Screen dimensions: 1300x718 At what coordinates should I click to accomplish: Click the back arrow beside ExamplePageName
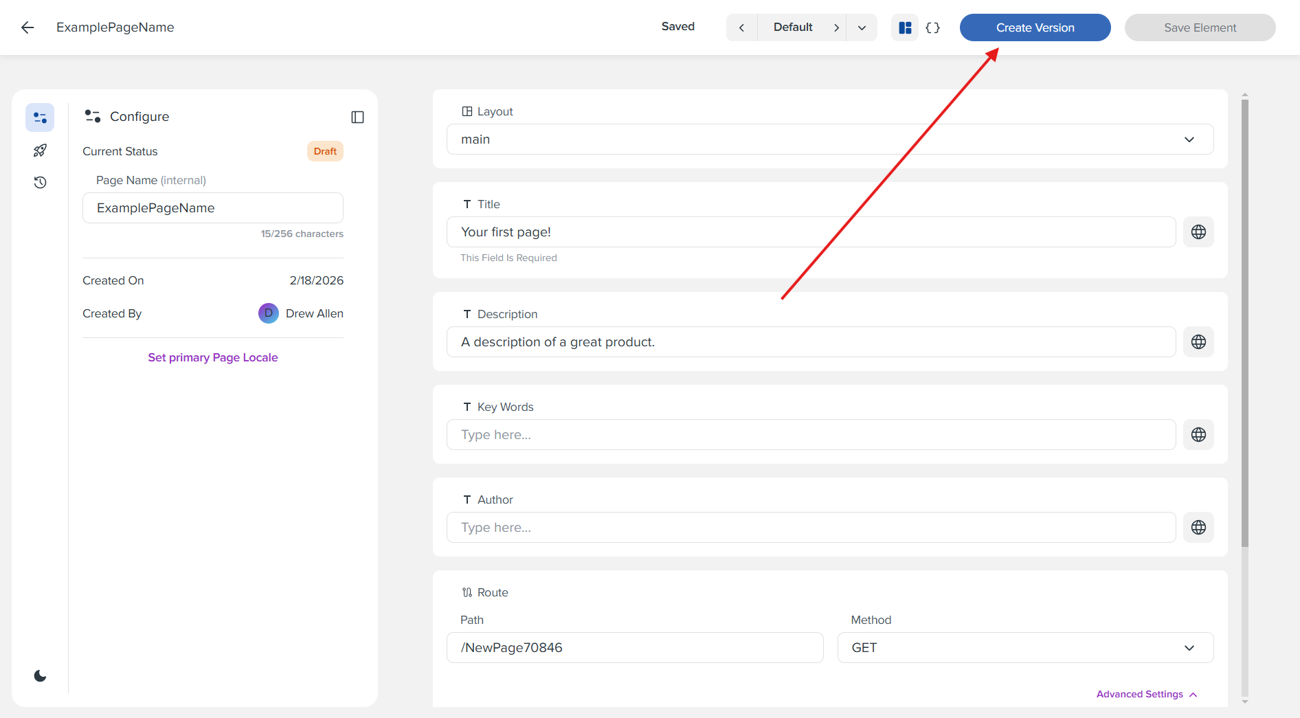[x=27, y=27]
